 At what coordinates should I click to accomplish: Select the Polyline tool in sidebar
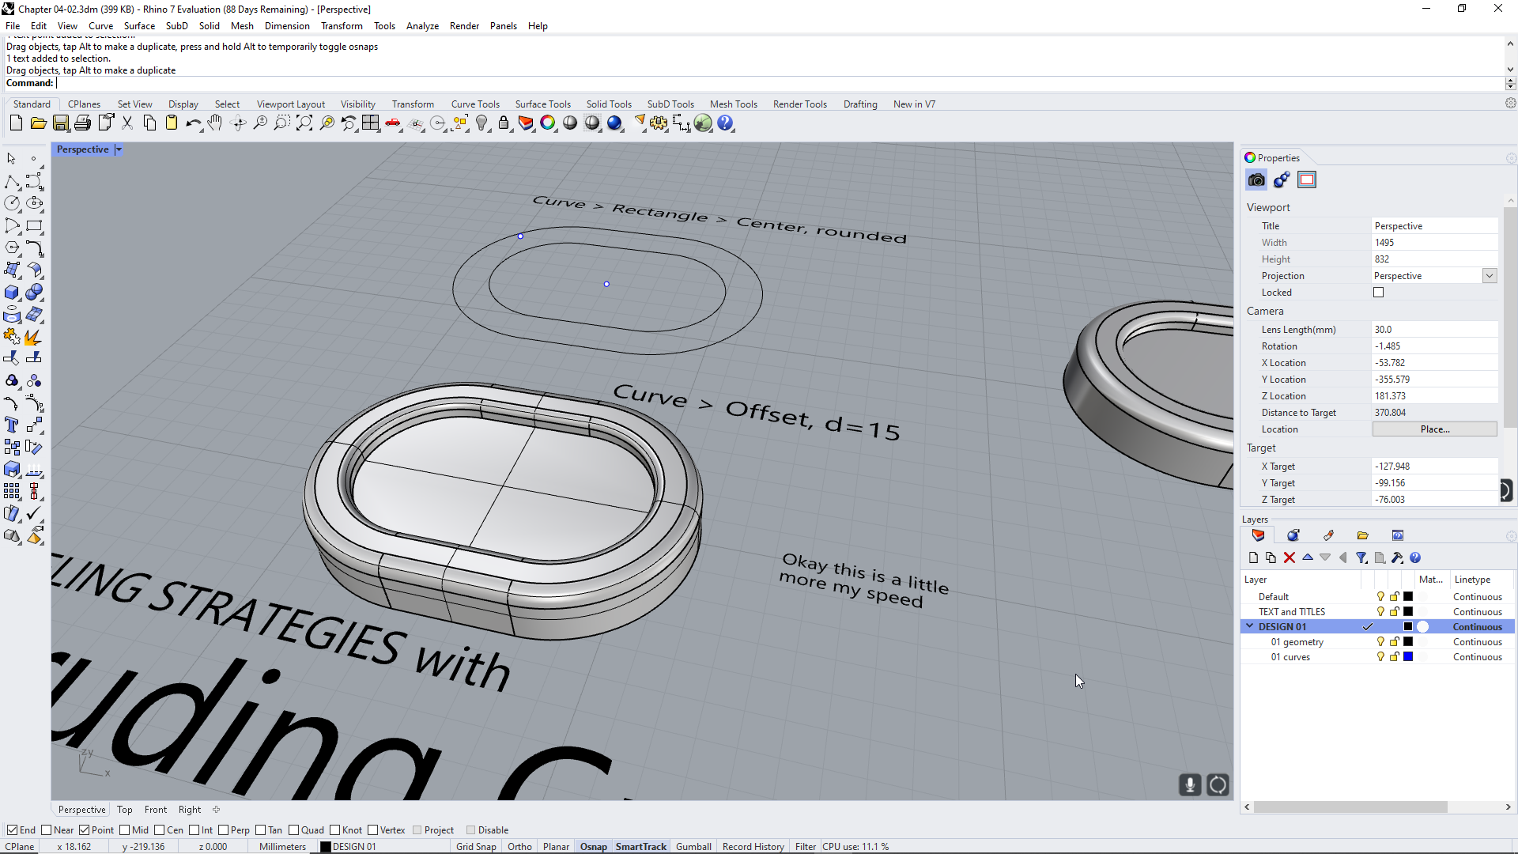pos(12,182)
